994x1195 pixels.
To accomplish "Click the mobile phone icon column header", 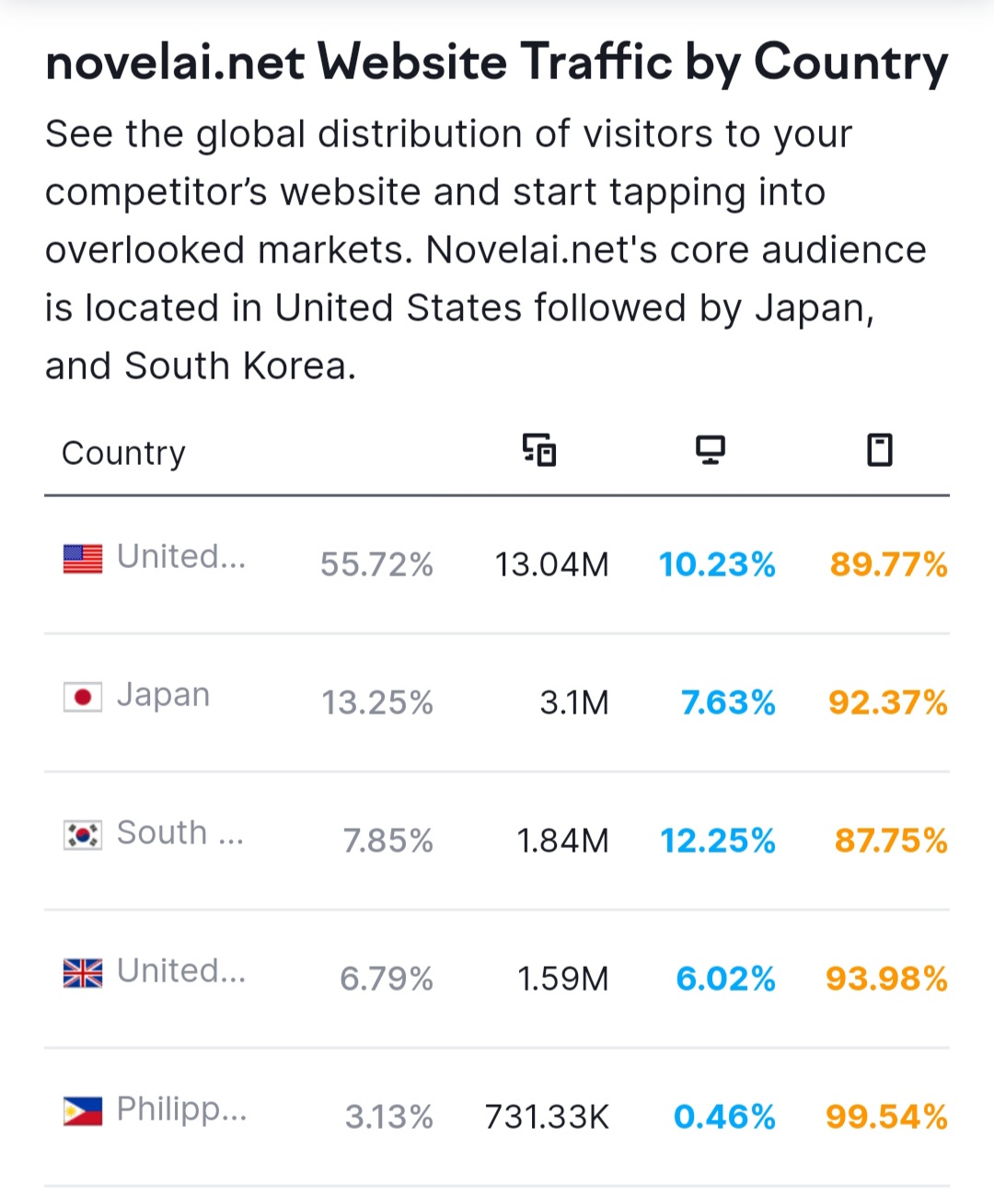I will click(x=880, y=450).
